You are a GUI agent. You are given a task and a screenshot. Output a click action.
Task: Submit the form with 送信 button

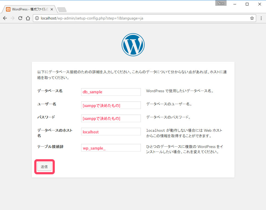(44, 167)
